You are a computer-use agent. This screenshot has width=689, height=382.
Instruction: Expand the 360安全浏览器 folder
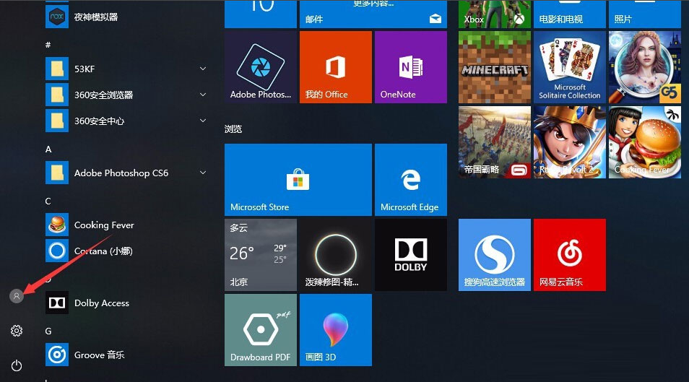click(x=202, y=95)
